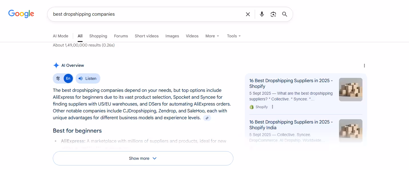Open the Videos tab

tap(192, 36)
